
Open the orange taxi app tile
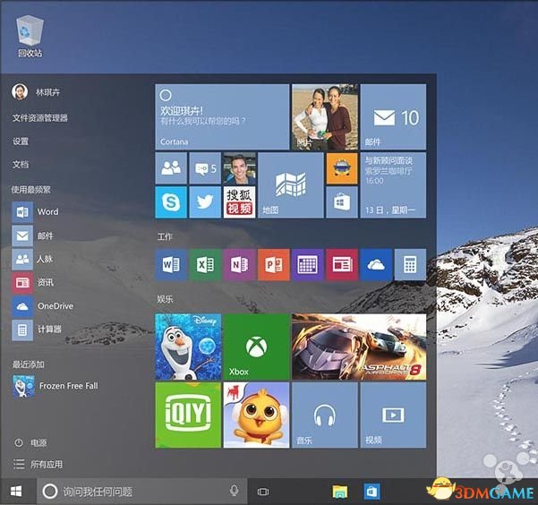click(342, 168)
